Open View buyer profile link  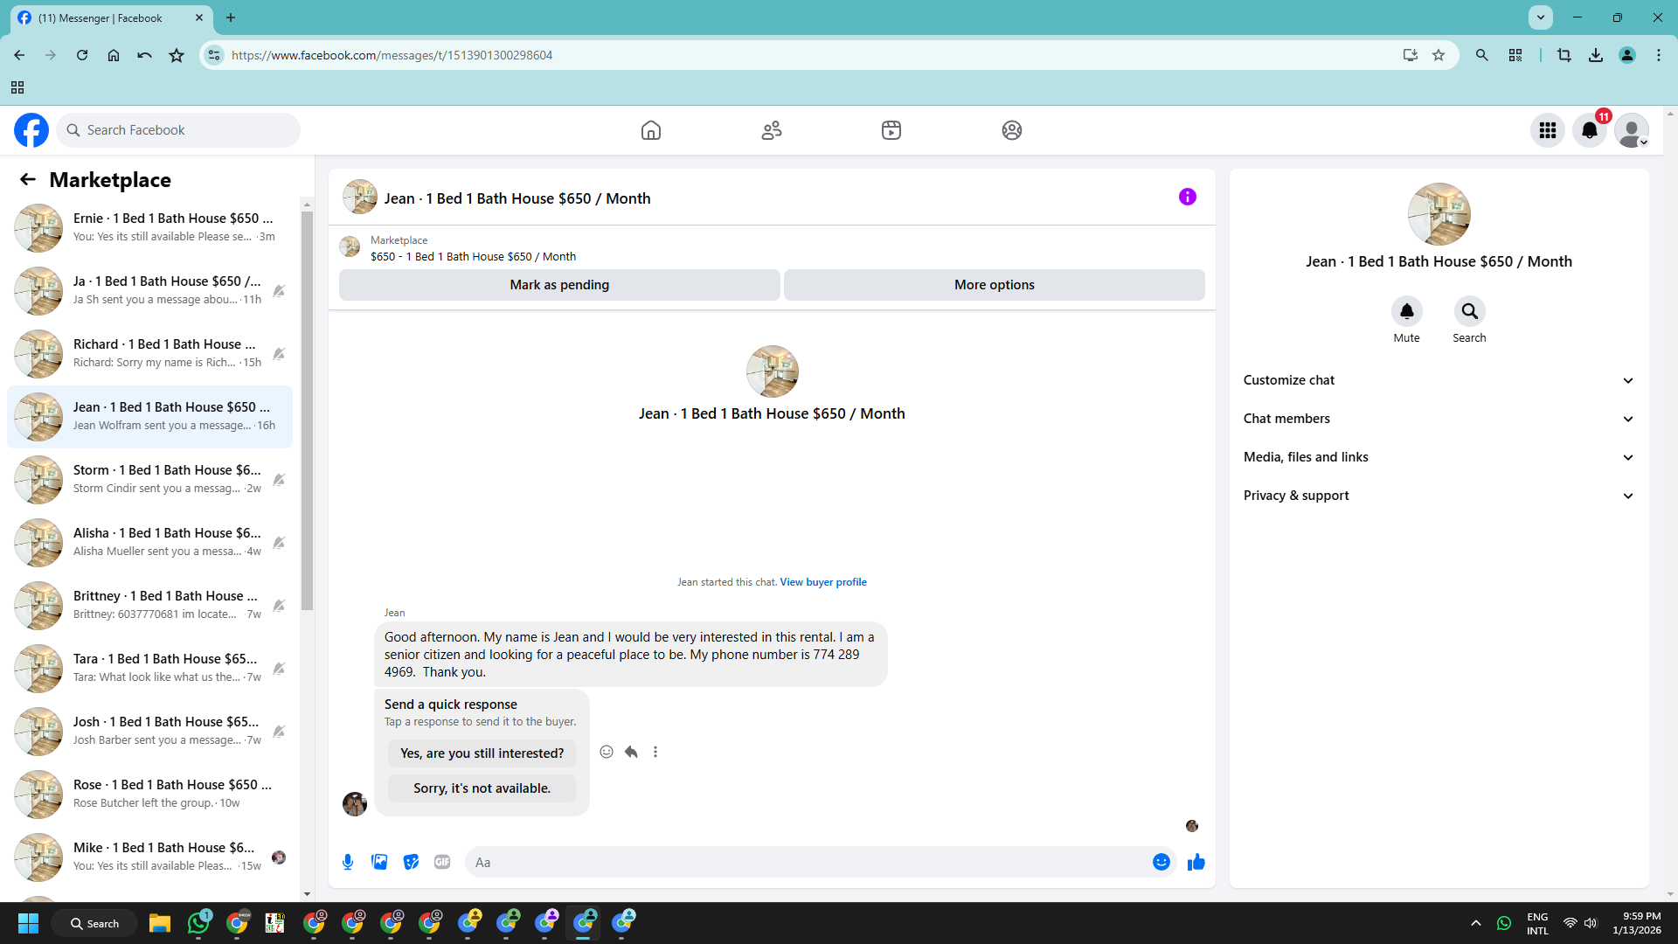click(822, 582)
